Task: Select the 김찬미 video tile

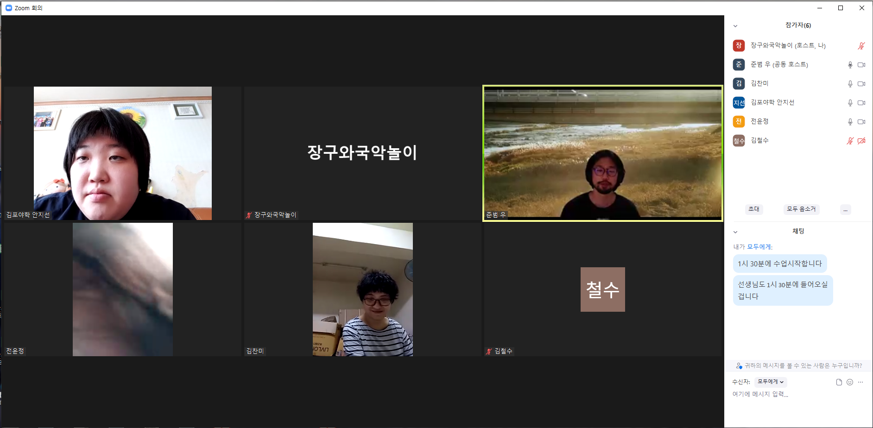Action: click(x=363, y=290)
